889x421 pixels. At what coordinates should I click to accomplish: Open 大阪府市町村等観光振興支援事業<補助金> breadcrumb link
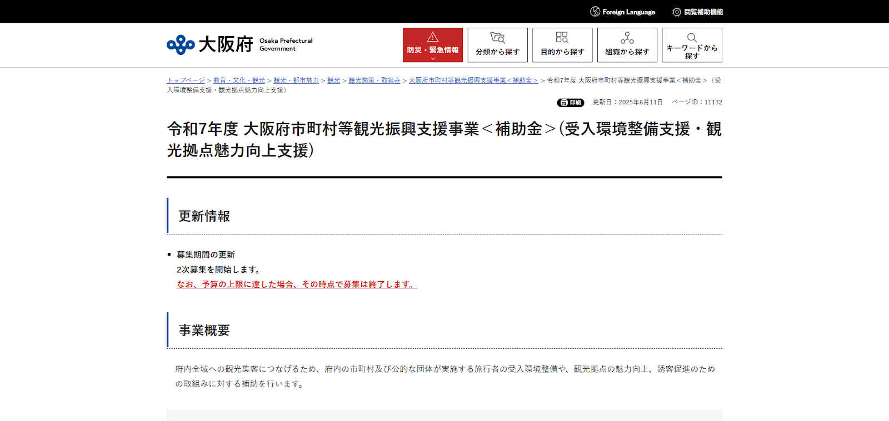coord(473,80)
